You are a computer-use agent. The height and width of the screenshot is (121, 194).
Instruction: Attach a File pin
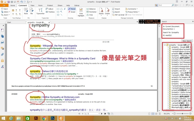coord(32,11)
